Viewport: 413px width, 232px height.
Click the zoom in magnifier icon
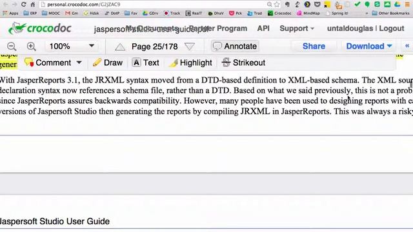pos(32,46)
